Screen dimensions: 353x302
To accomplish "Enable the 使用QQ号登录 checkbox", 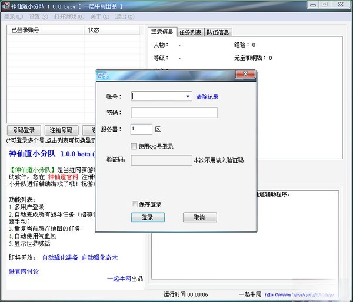I will [x=134, y=146].
